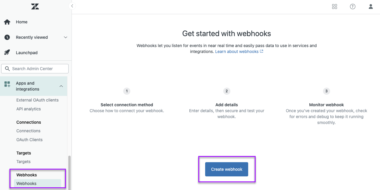
Task: Select API analytics in sidebar
Action: [x=28, y=109]
